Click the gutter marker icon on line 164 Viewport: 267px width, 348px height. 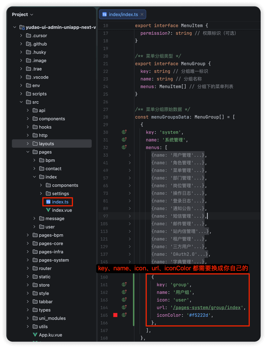[x=124, y=307]
